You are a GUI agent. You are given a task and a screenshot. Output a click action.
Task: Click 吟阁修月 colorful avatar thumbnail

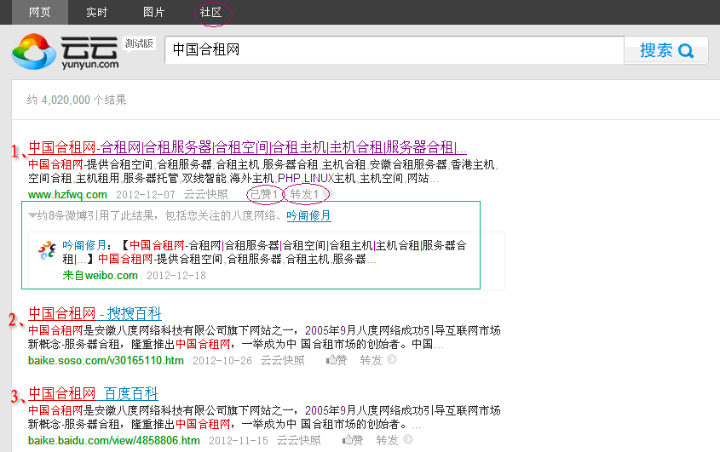[x=48, y=252]
